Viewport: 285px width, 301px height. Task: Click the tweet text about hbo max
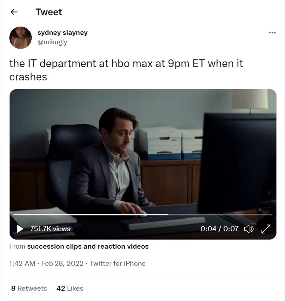coord(126,70)
